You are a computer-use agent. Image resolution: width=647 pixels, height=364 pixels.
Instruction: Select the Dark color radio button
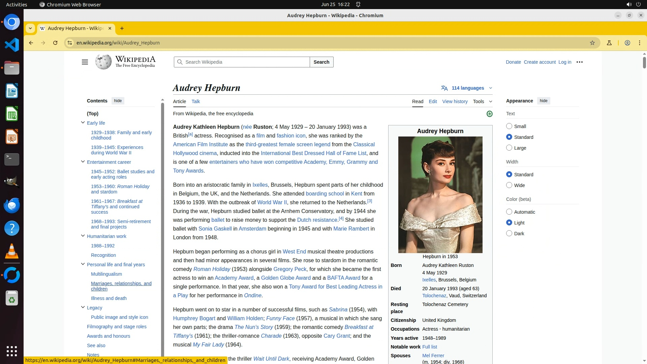(509, 233)
